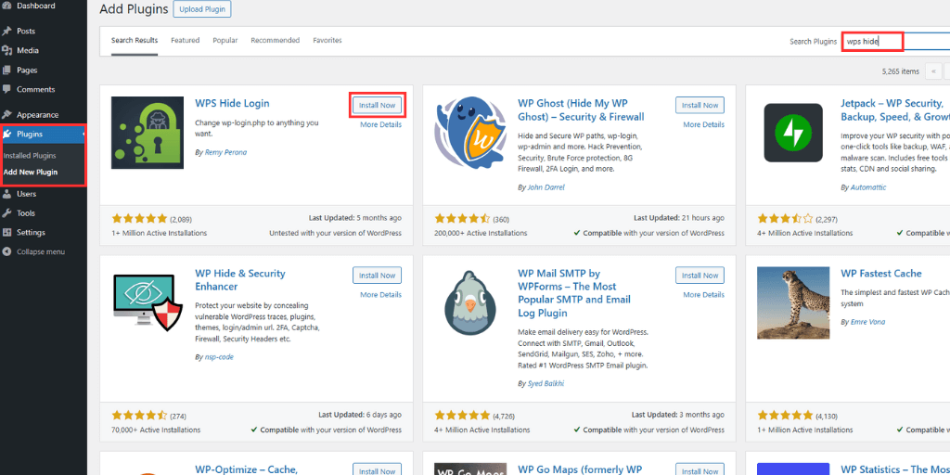Go to first page pagination button
Image resolution: width=950 pixels, height=475 pixels.
(x=933, y=71)
